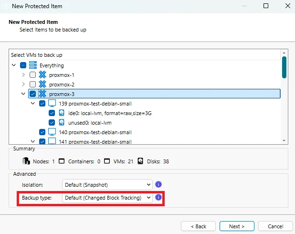
Task: Click the proxmox-3 node icon
Action: (42, 94)
